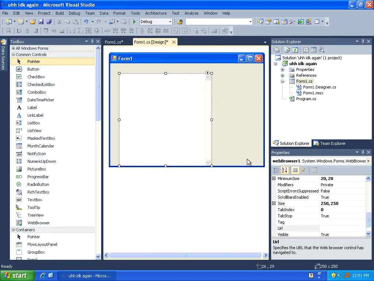Toggle Show All Files in Solution Explorer

tap(287, 50)
